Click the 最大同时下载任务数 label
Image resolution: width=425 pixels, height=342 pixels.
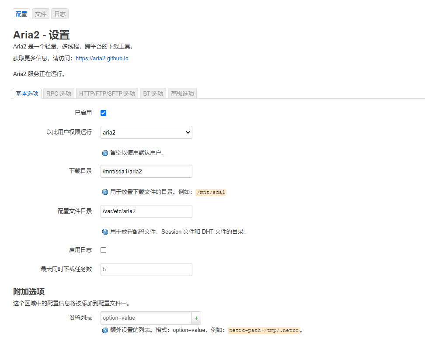point(66,269)
